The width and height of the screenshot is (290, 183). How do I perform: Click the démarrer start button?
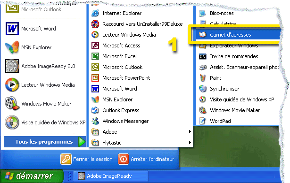point(32,176)
